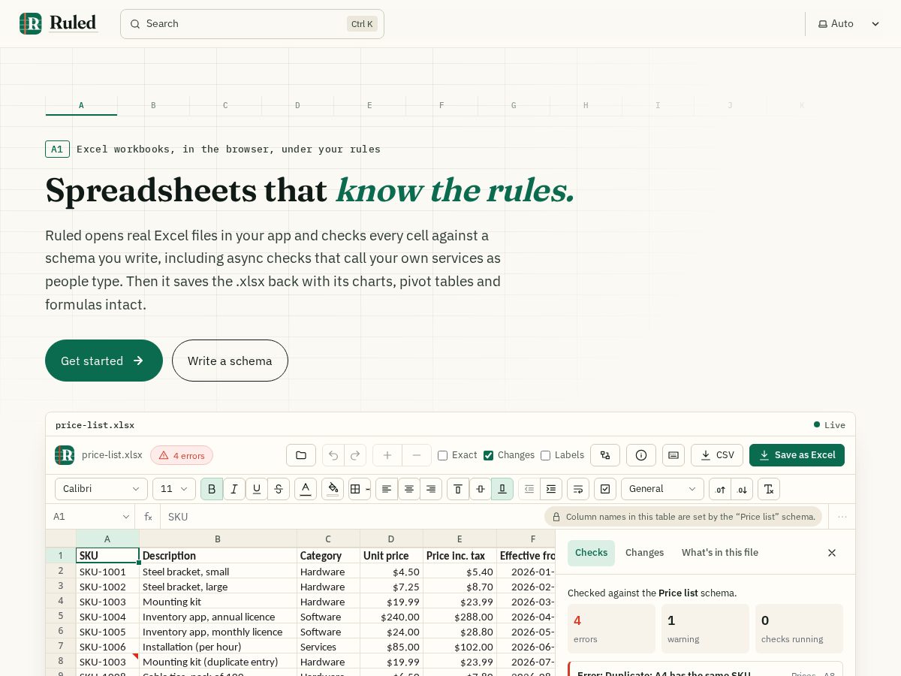
Task: Click the fx function icon
Action: 148,517
